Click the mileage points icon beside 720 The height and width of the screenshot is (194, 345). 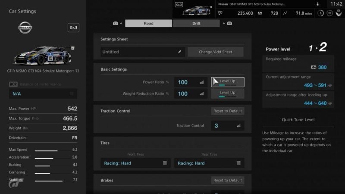260,13
